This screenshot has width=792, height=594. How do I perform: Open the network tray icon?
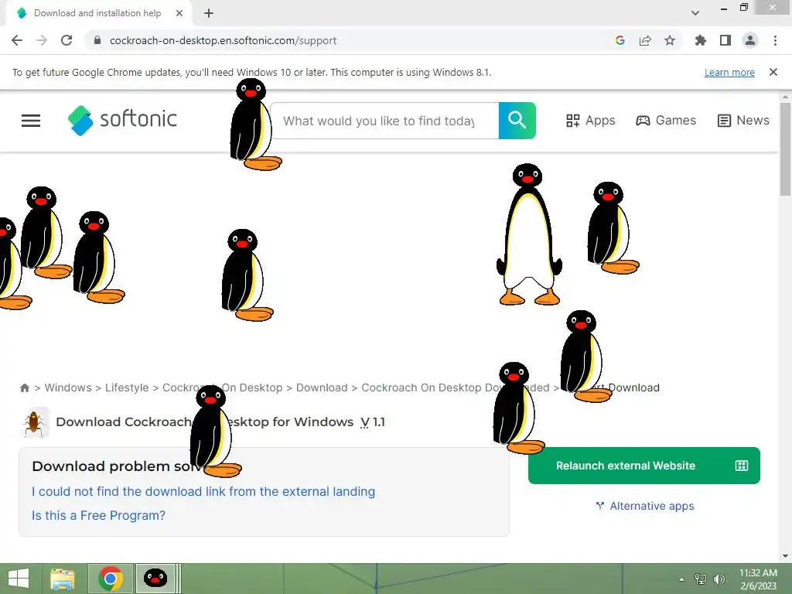[701, 579]
